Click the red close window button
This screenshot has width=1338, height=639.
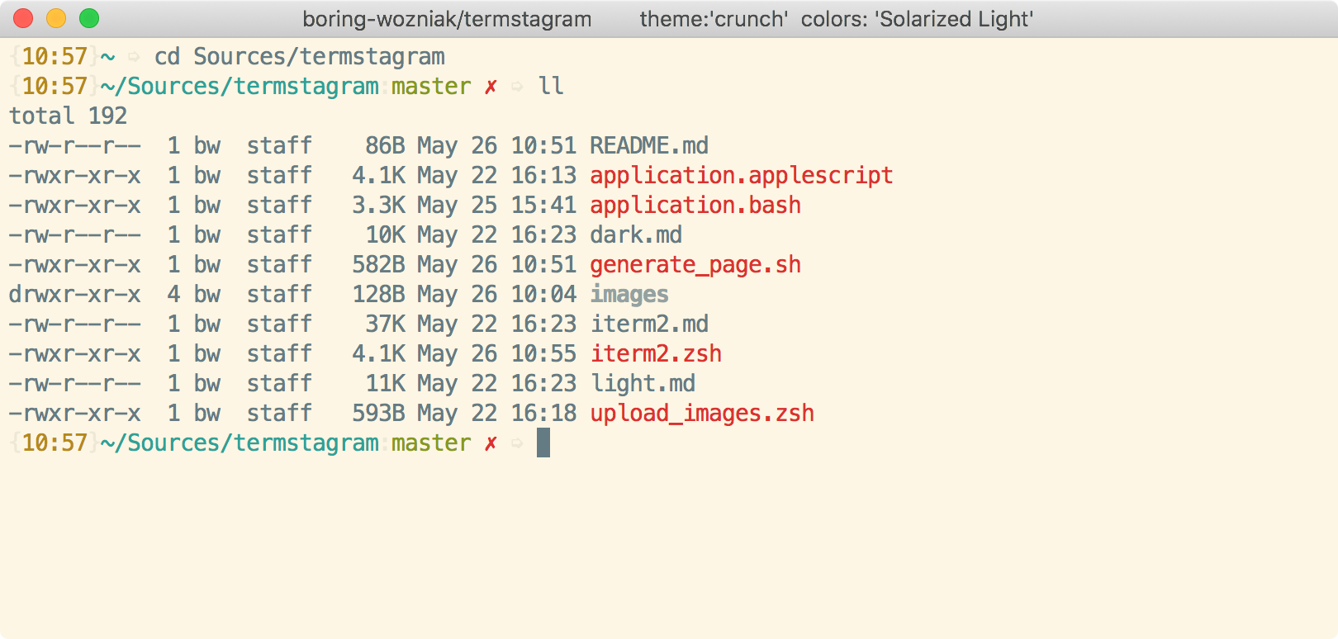[x=23, y=18]
